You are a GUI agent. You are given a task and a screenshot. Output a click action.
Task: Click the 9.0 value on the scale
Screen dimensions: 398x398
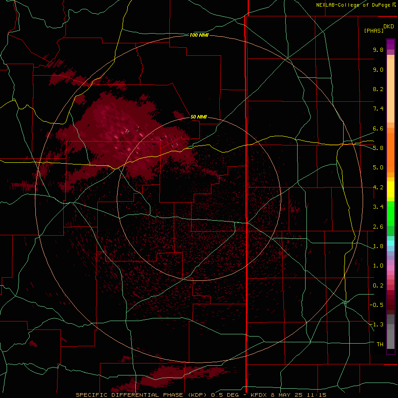378,69
